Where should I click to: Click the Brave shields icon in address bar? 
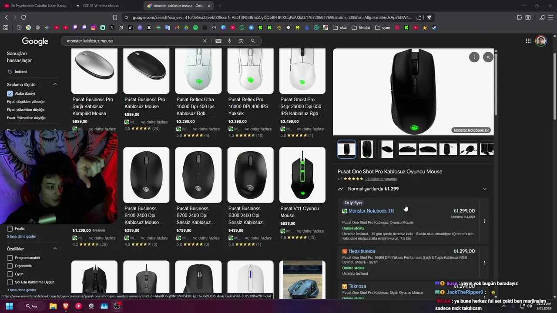tap(429, 17)
